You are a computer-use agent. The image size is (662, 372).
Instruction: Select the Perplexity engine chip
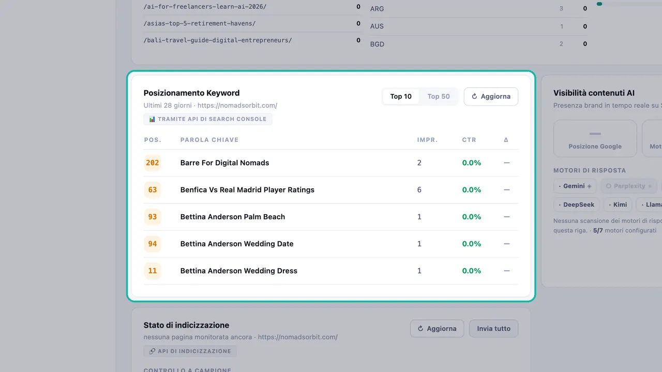pyautogui.click(x=629, y=186)
